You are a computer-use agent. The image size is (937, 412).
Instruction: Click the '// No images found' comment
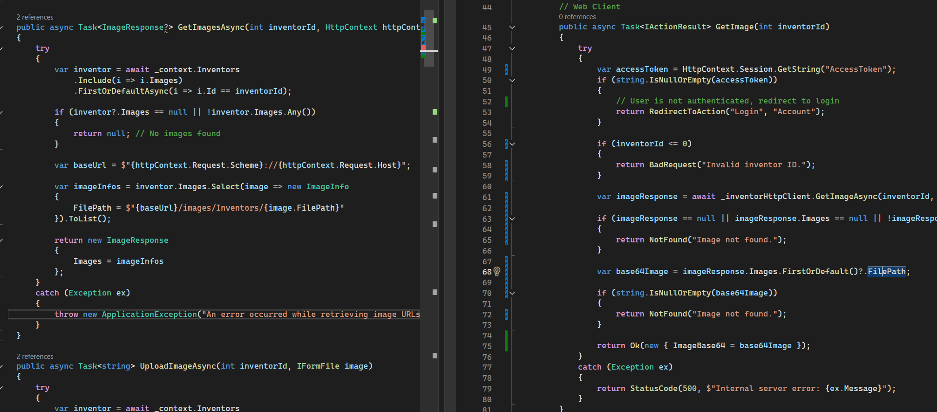point(178,133)
